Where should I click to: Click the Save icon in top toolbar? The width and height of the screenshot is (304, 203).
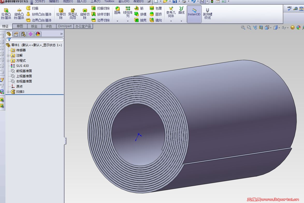175,1
